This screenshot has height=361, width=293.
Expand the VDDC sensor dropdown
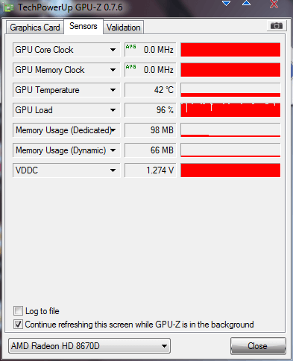click(113, 170)
